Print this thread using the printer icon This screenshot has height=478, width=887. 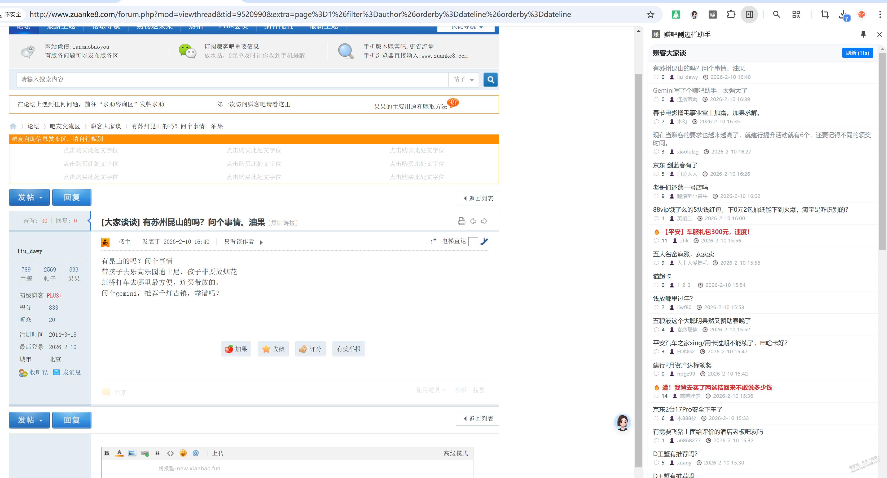[462, 221]
